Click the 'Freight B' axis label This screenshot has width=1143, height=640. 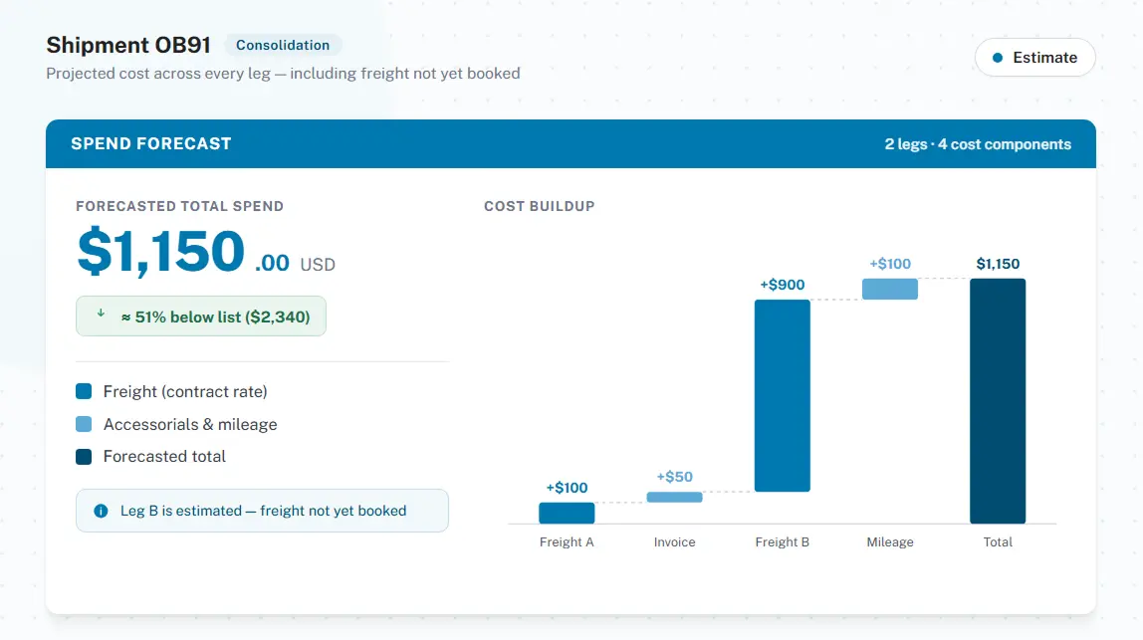(x=783, y=542)
